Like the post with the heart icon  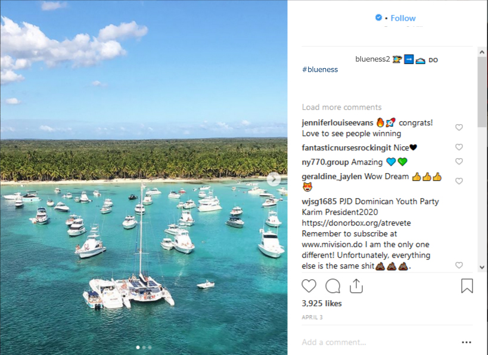coord(309,286)
